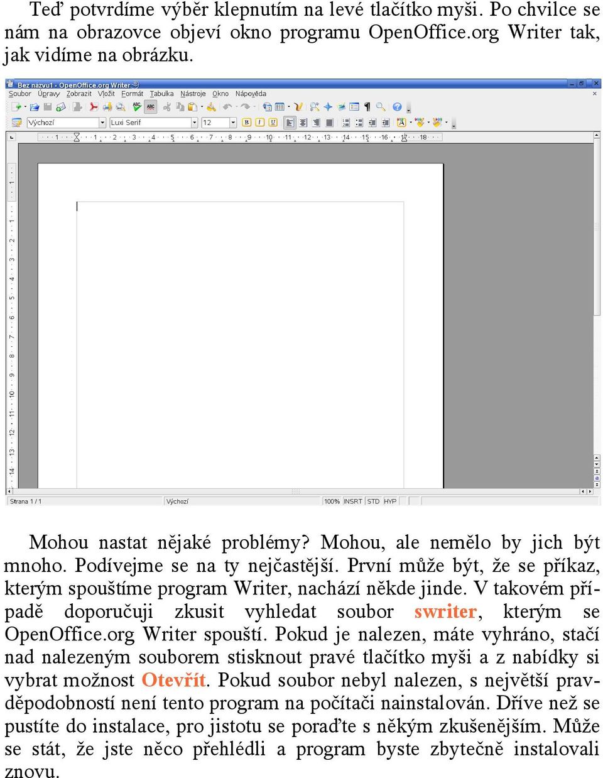
Task: Click Decrease Indent icon
Action: 372,123
